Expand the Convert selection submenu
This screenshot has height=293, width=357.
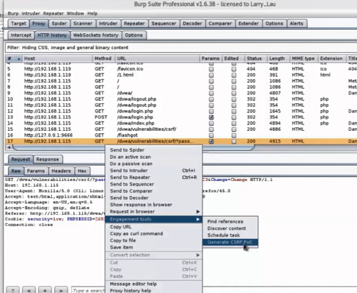point(154,255)
